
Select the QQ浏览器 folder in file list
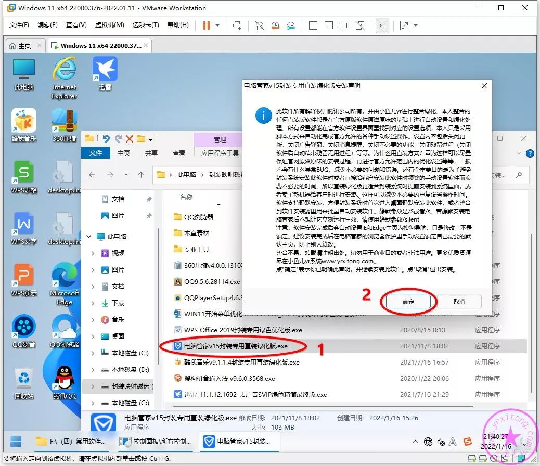click(x=199, y=217)
